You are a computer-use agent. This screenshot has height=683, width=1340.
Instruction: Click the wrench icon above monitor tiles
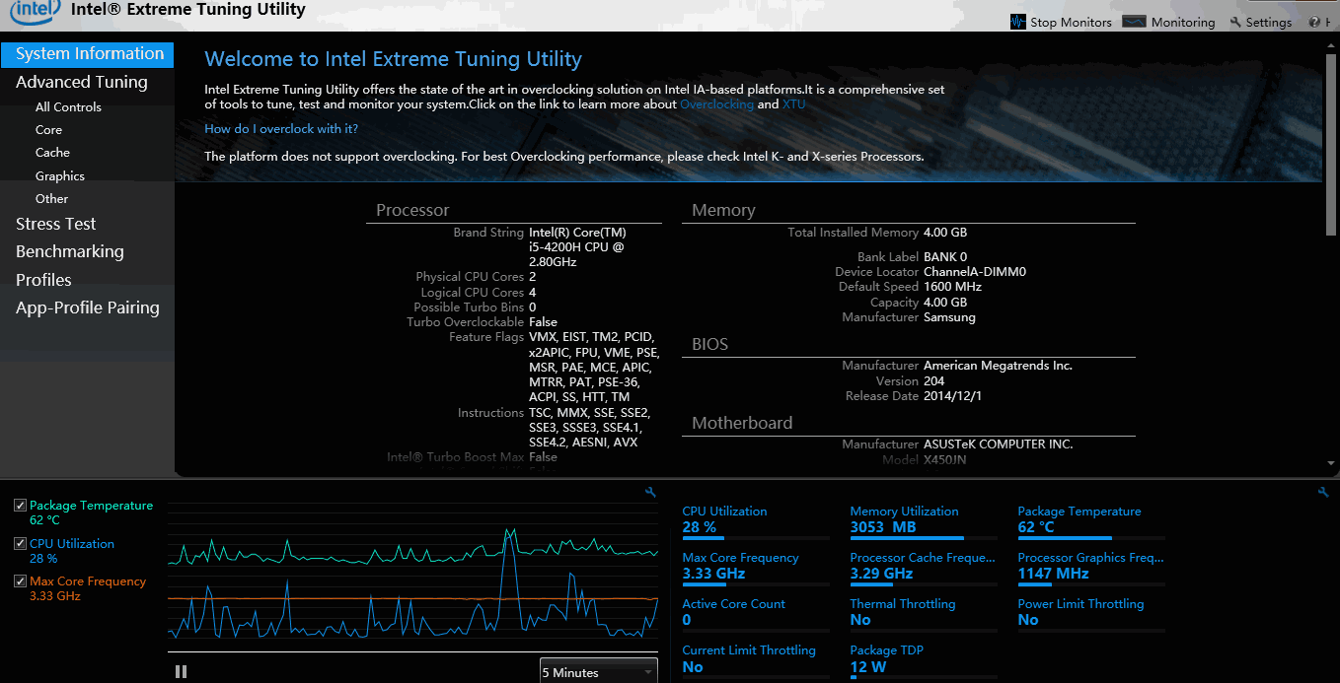click(1323, 492)
